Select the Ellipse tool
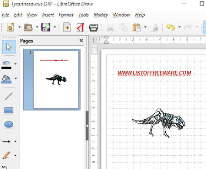This screenshot has height=169, width=206. [x=9, y=124]
